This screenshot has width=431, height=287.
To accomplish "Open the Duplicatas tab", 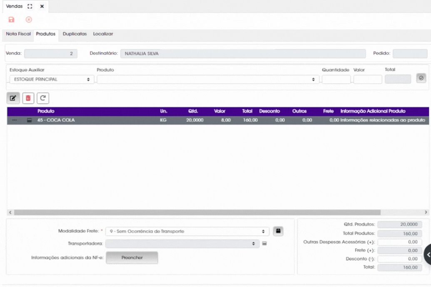I will (x=75, y=34).
